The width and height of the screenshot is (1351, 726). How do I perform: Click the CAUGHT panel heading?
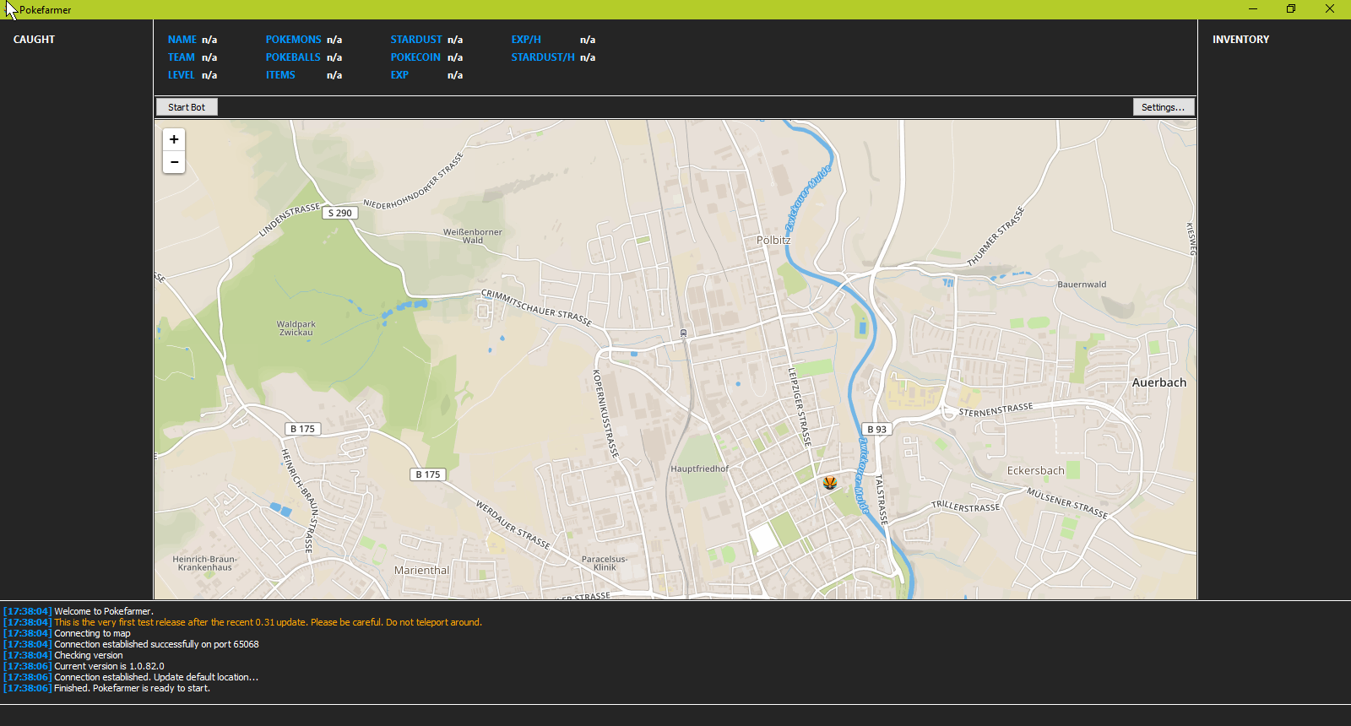coord(34,40)
